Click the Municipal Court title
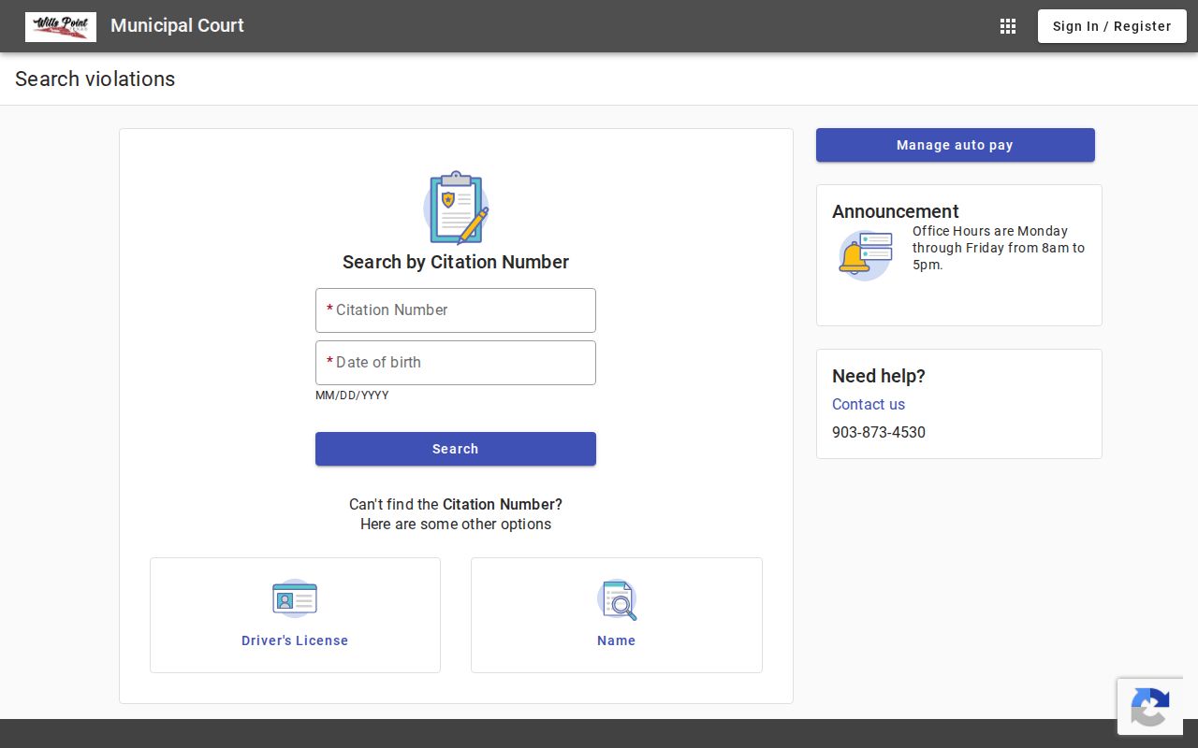Viewport: 1198px width, 748px height. click(x=177, y=25)
